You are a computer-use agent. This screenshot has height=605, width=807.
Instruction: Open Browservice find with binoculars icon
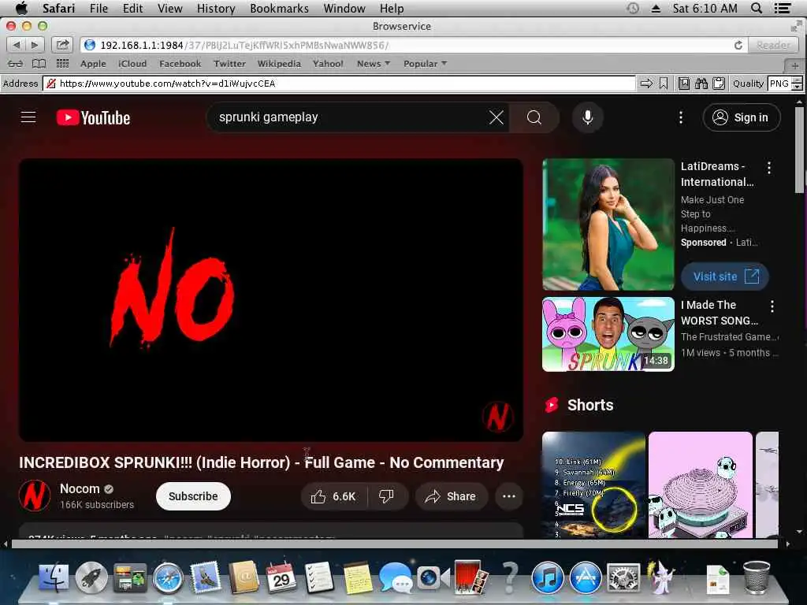pyautogui.click(x=701, y=84)
